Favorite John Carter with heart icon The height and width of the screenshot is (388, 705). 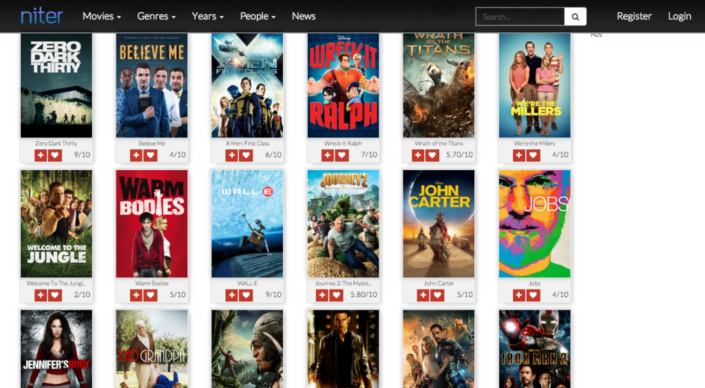(437, 296)
